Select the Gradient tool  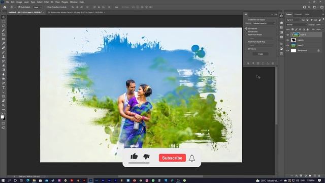tap(4, 70)
